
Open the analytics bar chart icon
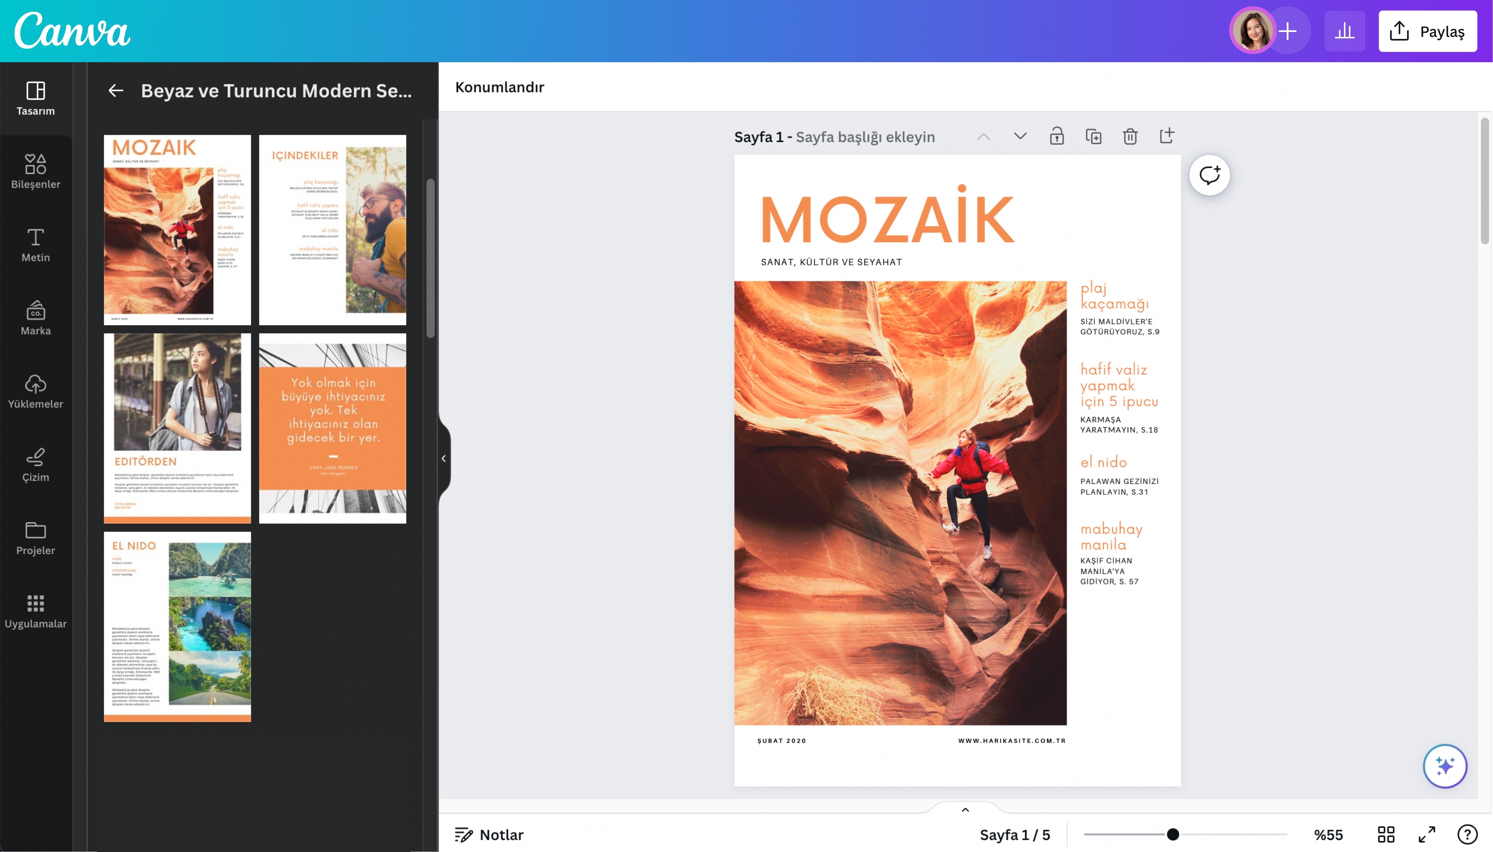[1344, 31]
